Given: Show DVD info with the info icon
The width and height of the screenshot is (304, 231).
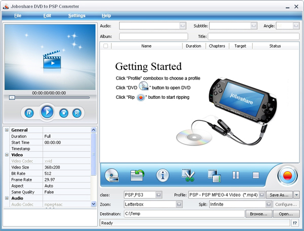Looking at the screenshot, I should click(163, 175).
